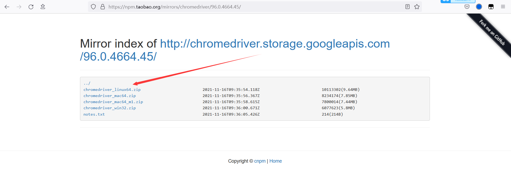Viewport: 511px width, 177px height.
Task: Download chromedriver_linux64.zip
Action: pyautogui.click(x=112, y=90)
